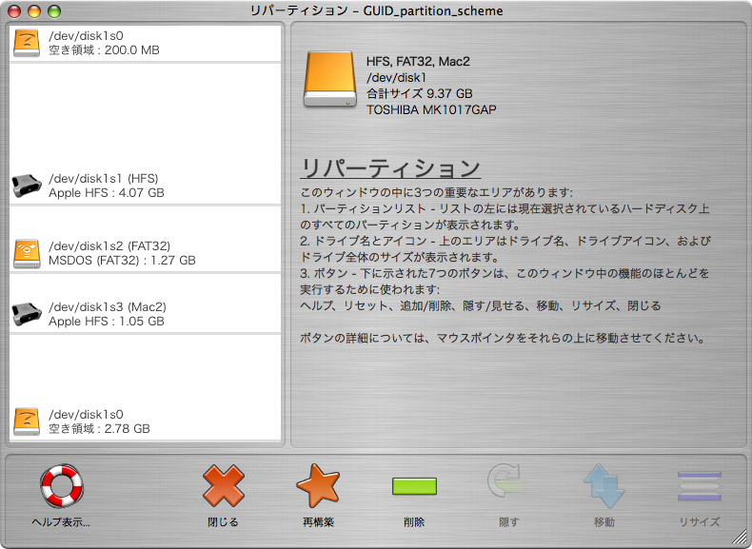
Task: Click the 合計サイズ 9.37 GB text
Action: click(x=419, y=93)
